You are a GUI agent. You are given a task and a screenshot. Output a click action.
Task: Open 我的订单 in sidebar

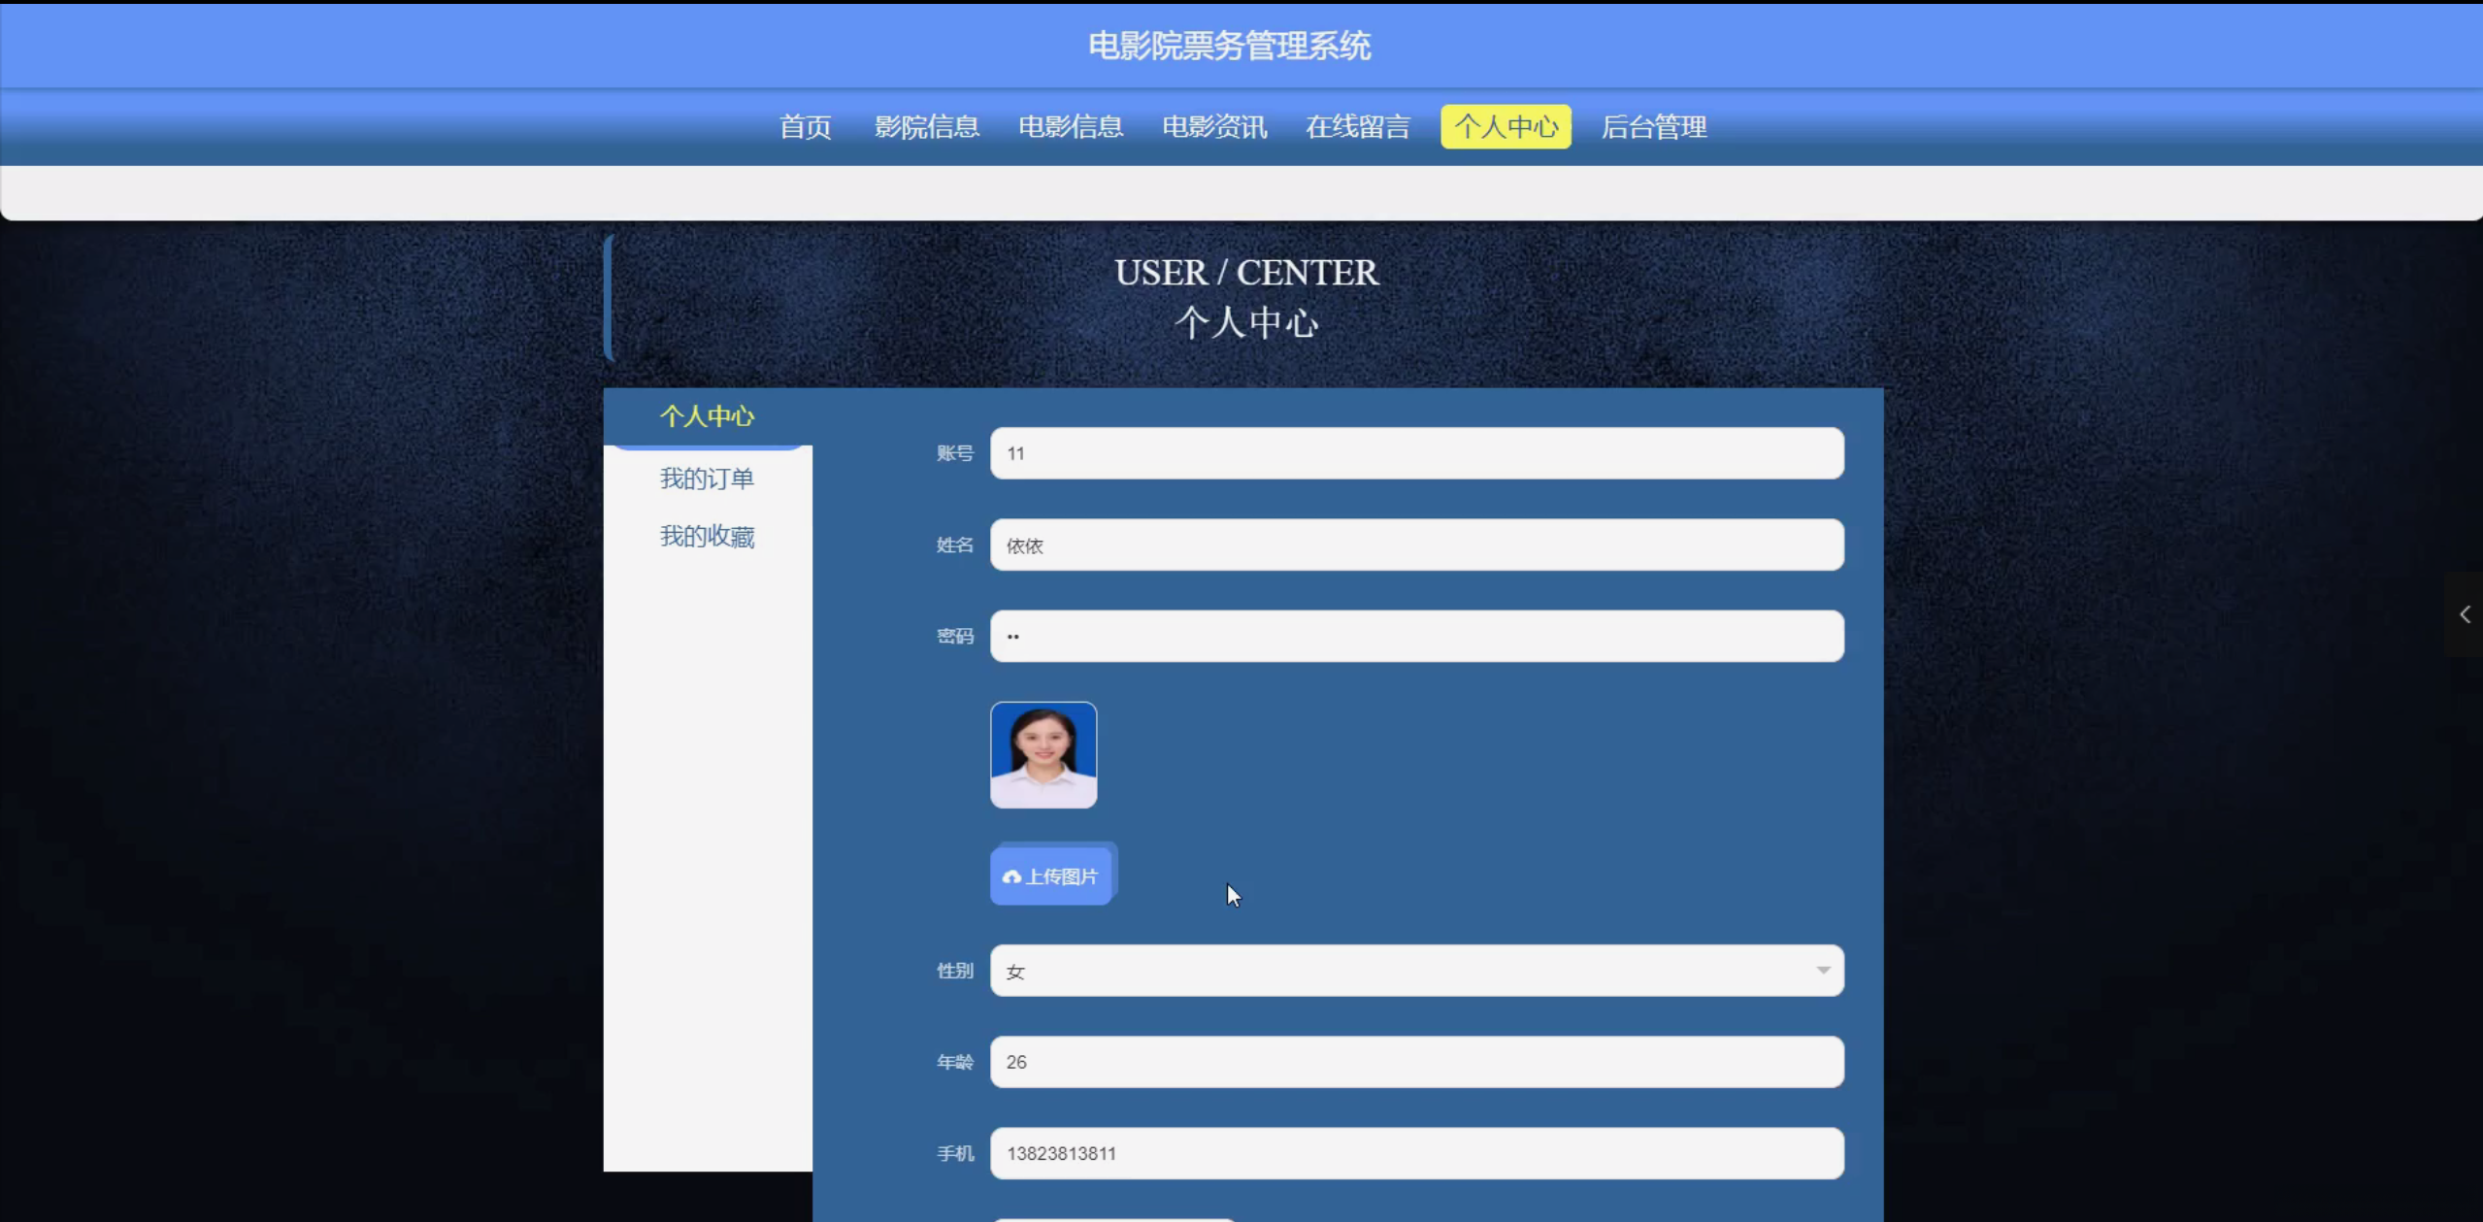707,479
